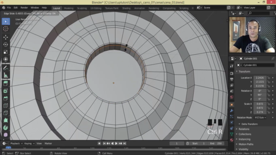The image size is (276, 155).
Task: Select the Extrude Region tool
Action: click(6, 83)
